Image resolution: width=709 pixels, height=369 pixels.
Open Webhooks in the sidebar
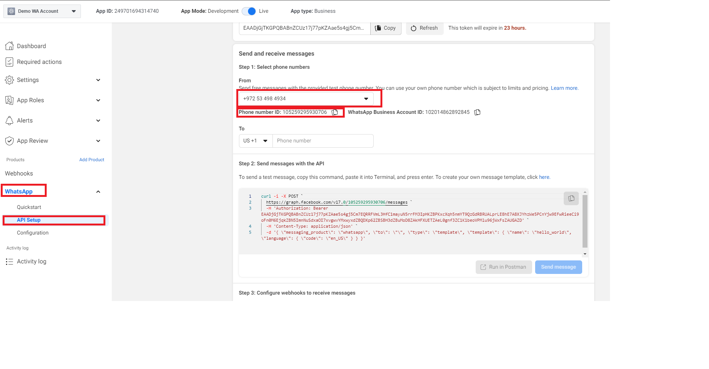pyautogui.click(x=19, y=174)
